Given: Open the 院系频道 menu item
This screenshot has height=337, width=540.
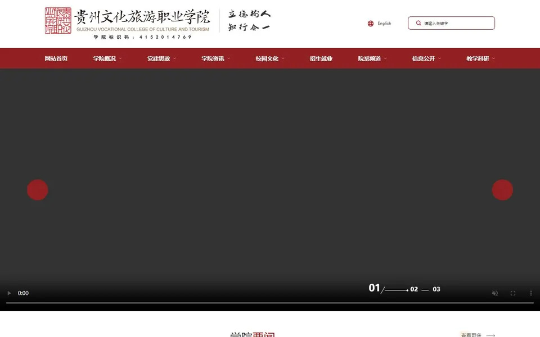Looking at the screenshot, I should [370, 58].
